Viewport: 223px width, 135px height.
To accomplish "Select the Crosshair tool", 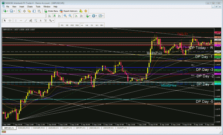I will click(x=10, y=21).
